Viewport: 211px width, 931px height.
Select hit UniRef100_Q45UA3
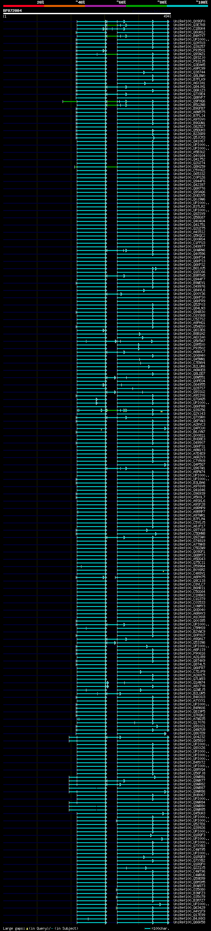click(189, 813)
